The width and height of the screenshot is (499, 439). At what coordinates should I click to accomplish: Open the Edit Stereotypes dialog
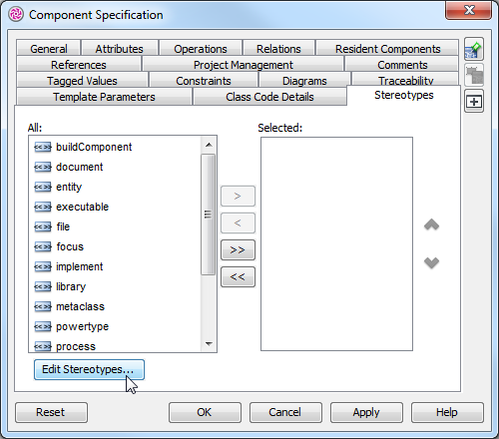pos(89,369)
